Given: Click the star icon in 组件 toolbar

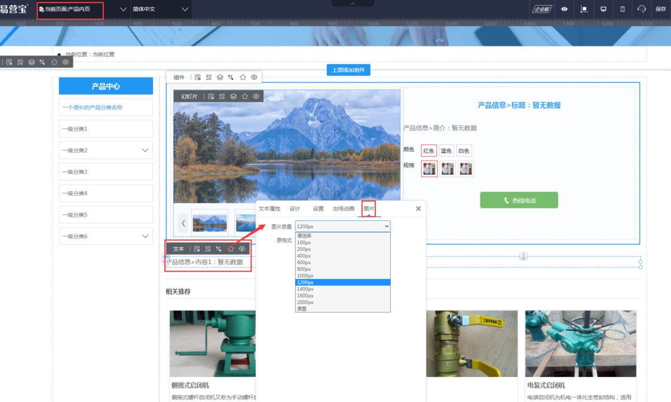Looking at the screenshot, I should 243,77.
